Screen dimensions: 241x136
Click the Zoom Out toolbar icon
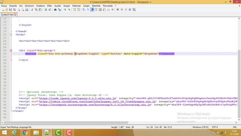(69, 10)
